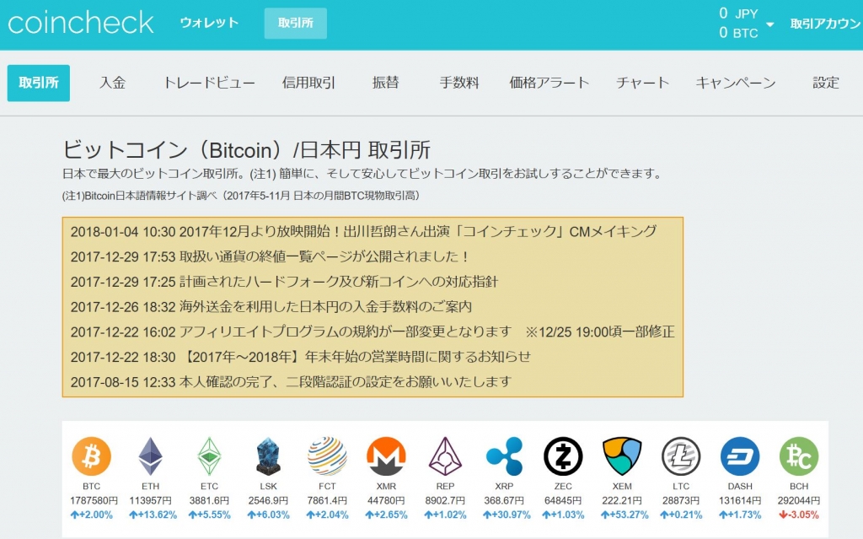Choose the DASH coin icon
Viewport: 863px width, 539px height.
pyautogui.click(x=740, y=456)
